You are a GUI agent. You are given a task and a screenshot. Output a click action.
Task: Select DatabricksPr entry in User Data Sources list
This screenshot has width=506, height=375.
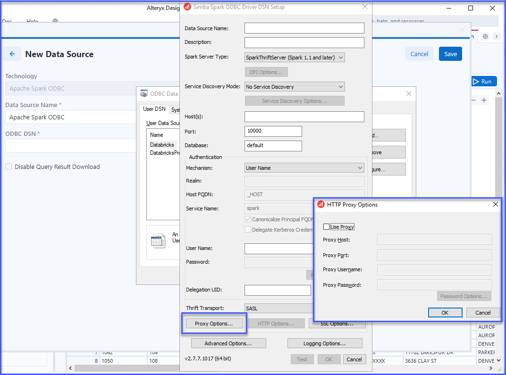(165, 153)
